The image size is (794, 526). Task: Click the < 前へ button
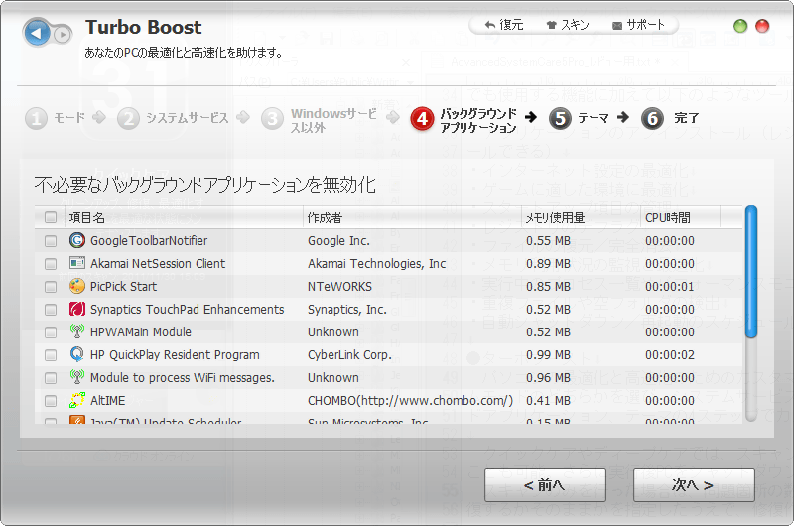click(545, 485)
